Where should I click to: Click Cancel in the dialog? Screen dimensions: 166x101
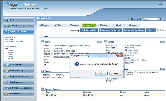point(115,74)
